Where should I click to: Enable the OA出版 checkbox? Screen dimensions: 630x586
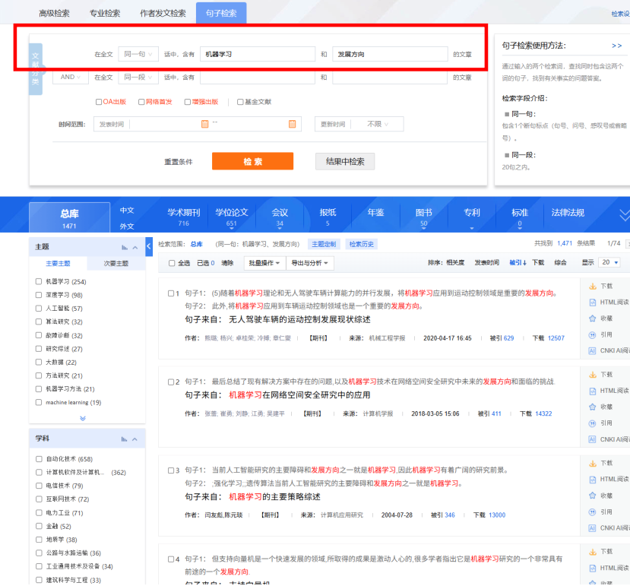[x=98, y=102]
